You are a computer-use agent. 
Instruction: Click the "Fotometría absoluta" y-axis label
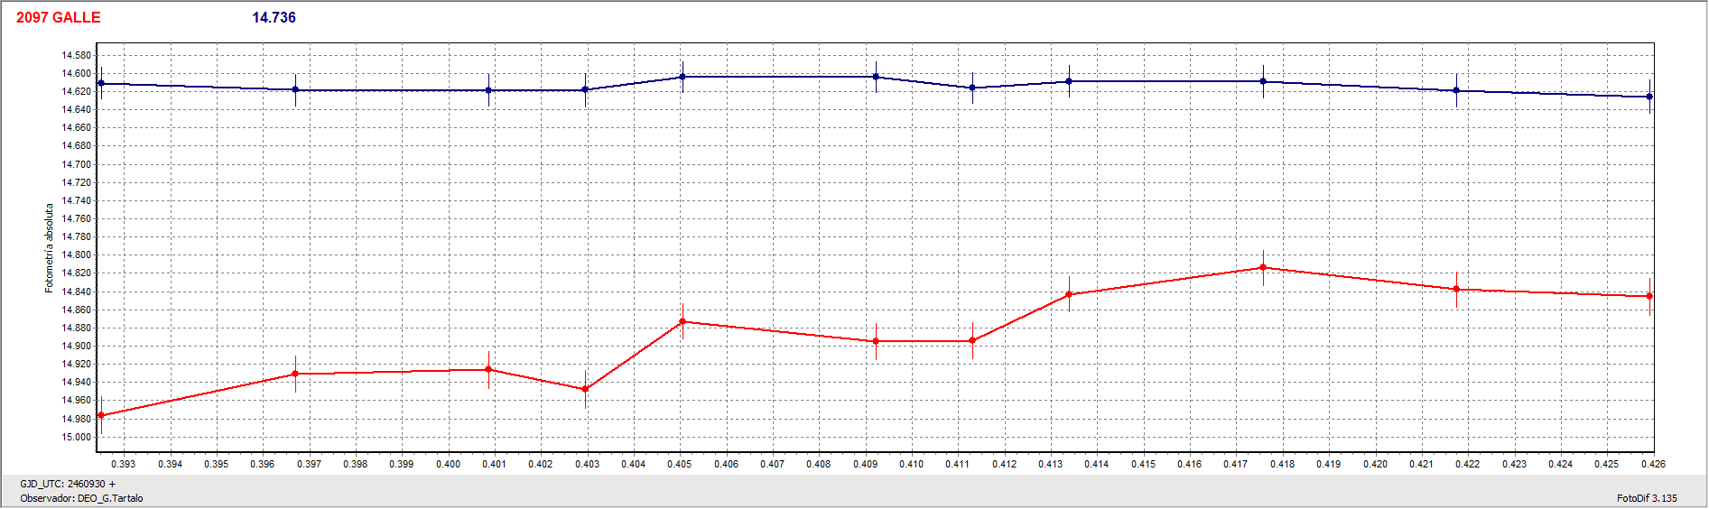tap(50, 247)
